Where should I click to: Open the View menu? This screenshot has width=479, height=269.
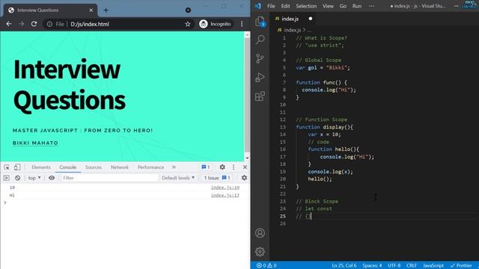328,6
